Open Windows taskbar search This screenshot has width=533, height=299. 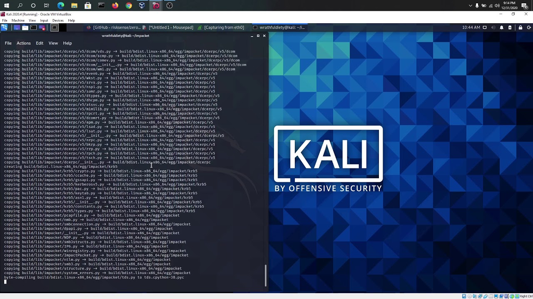click(20, 5)
